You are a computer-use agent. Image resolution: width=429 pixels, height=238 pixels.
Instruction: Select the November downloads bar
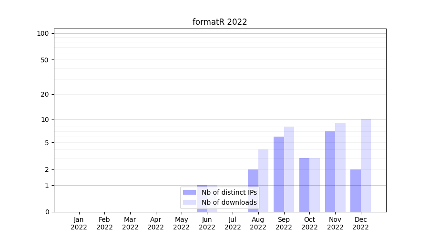click(x=340, y=167)
